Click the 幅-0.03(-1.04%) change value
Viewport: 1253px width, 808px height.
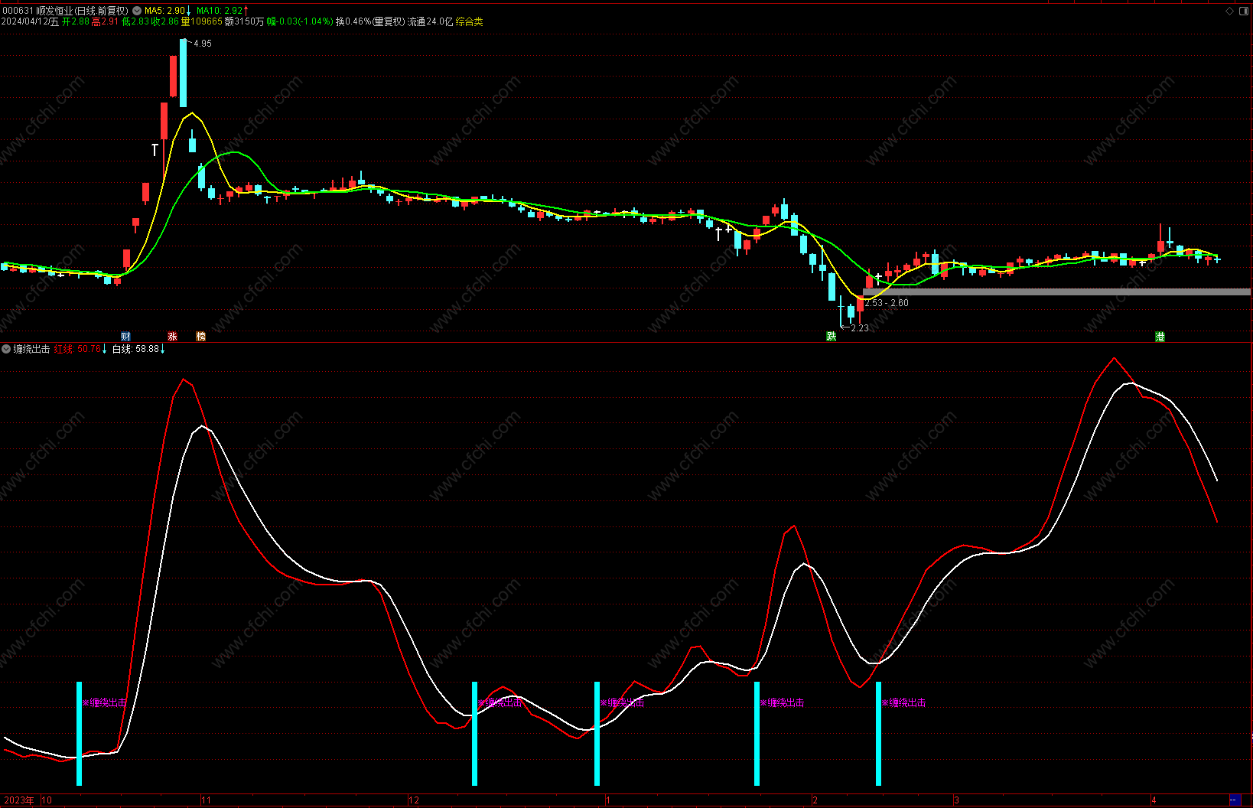coord(300,21)
